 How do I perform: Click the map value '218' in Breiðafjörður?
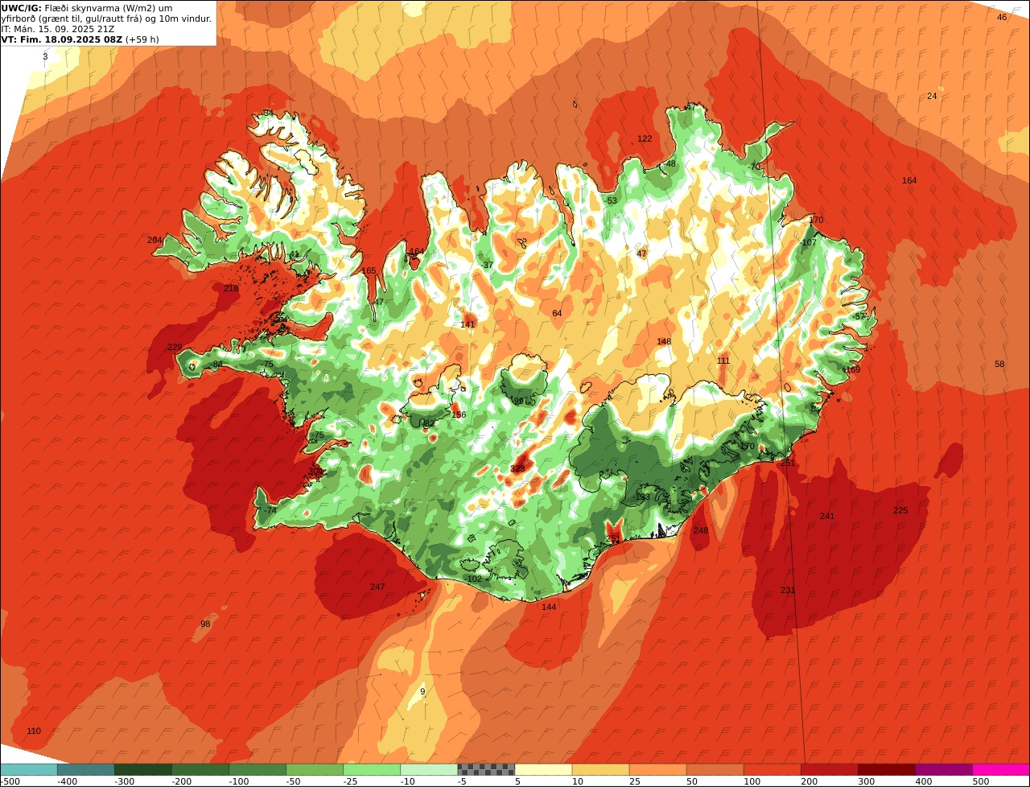click(231, 288)
